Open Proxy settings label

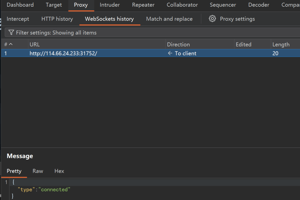point(237,19)
